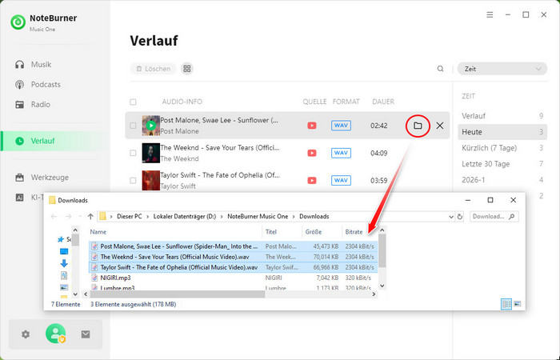
Task: Click the Taylor Swift album thumbnail
Action: 150,180
